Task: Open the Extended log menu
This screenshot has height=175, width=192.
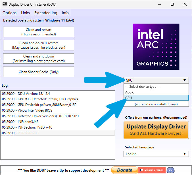Action: [x=46, y=13]
